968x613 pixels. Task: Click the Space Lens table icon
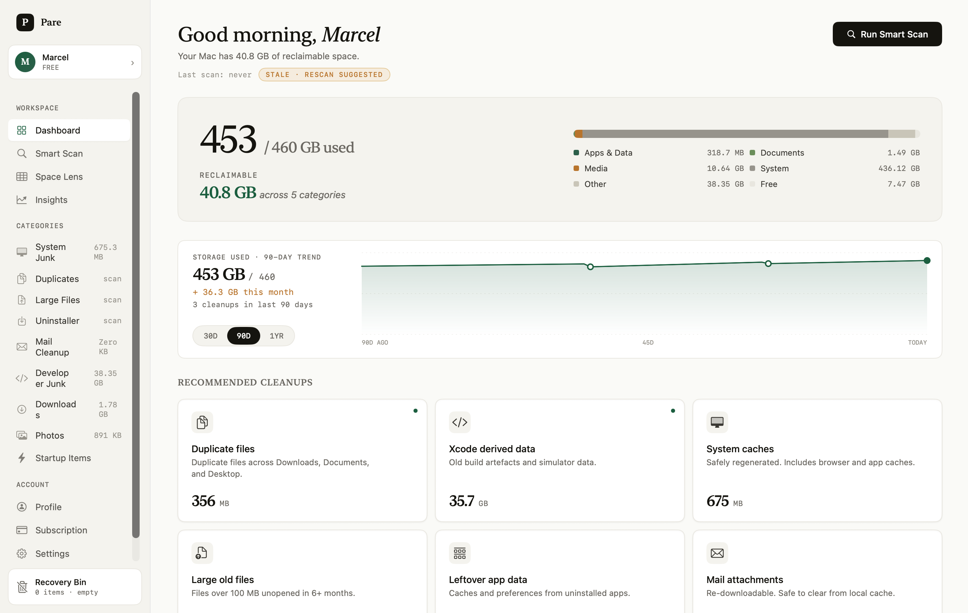22,176
